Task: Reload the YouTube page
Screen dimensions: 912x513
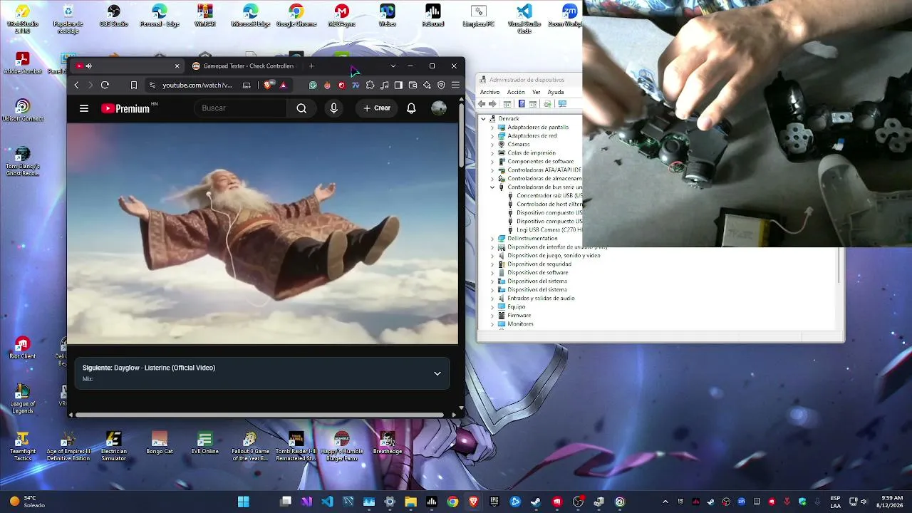Action: [105, 85]
